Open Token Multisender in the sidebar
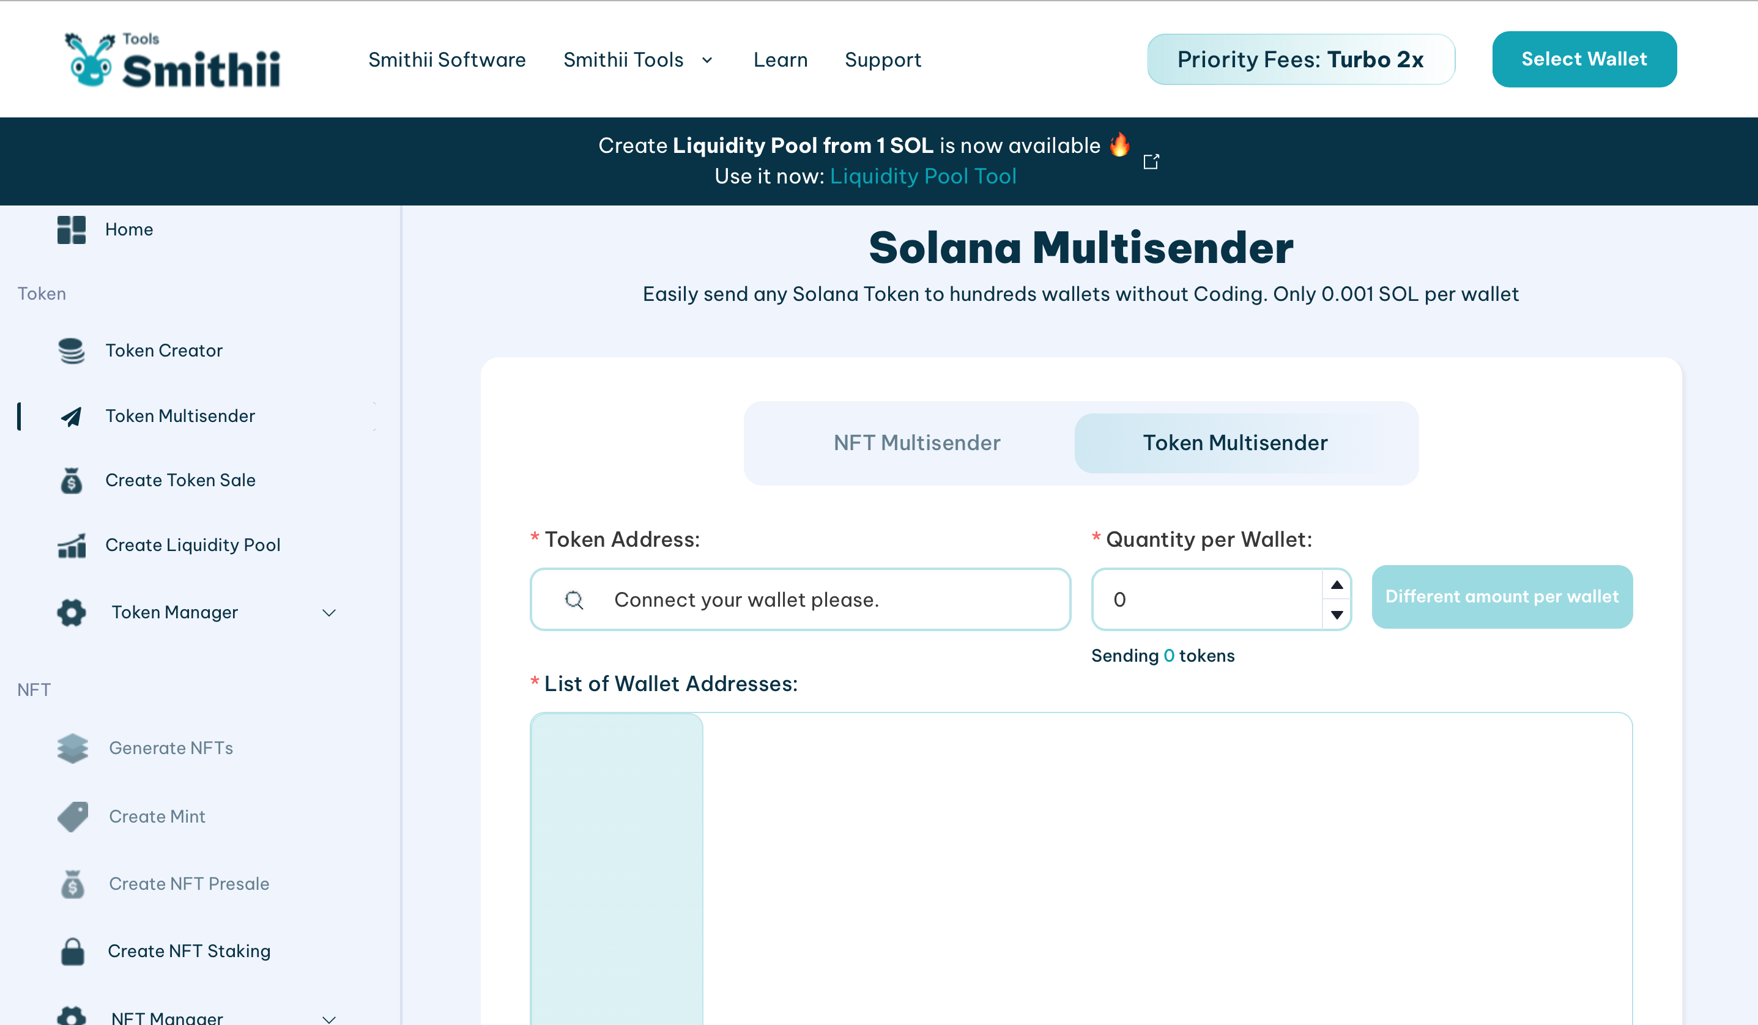The image size is (1758, 1025). (180, 416)
